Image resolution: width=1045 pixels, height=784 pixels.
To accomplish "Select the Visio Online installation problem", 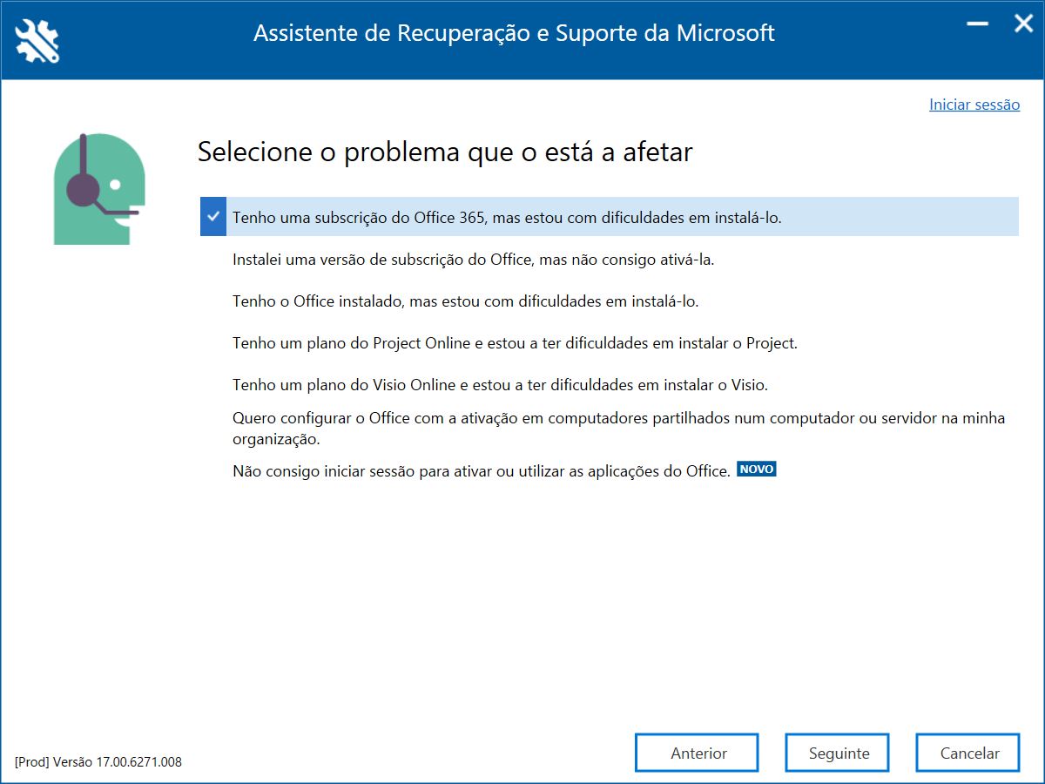I will click(500, 384).
